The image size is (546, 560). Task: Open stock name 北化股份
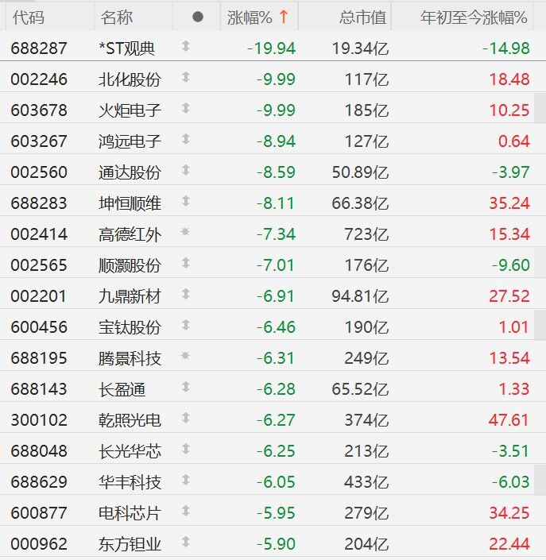(x=130, y=79)
